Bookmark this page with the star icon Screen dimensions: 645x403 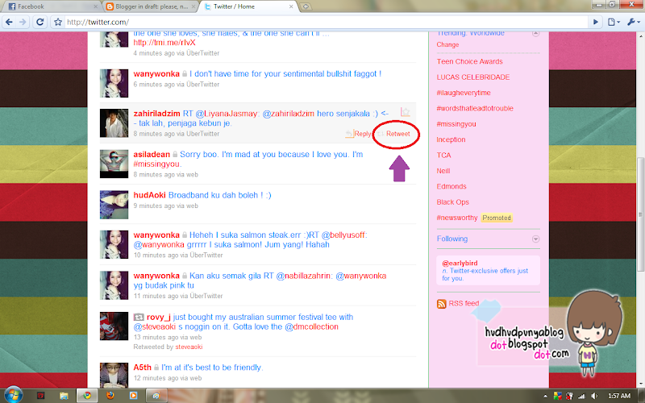click(58, 22)
